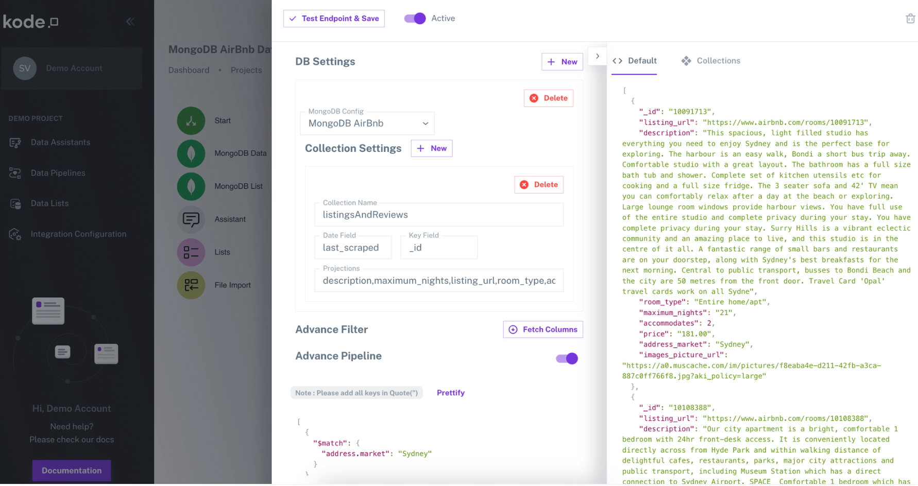Select the File Import node icon
918x486 pixels.
[191, 285]
